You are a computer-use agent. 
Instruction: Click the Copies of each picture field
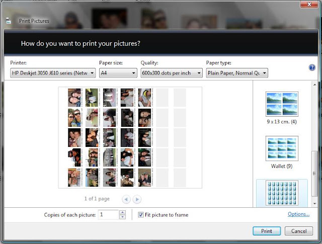[x=108, y=215]
